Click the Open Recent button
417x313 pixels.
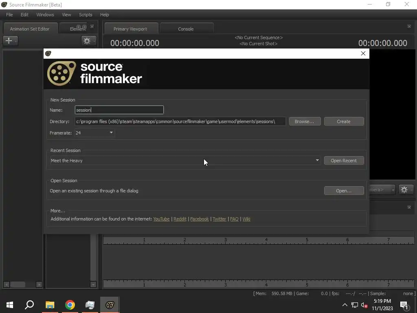(344, 161)
